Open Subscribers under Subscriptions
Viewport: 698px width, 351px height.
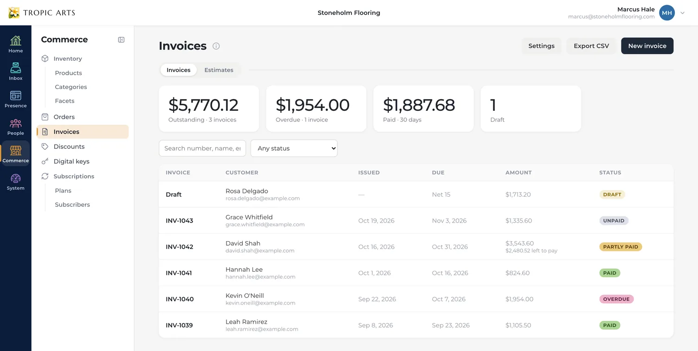click(72, 204)
